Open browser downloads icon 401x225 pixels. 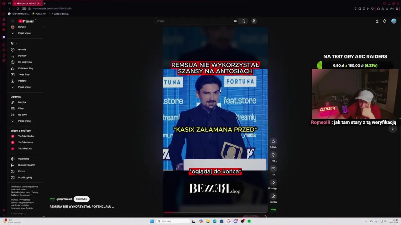tap(387, 9)
